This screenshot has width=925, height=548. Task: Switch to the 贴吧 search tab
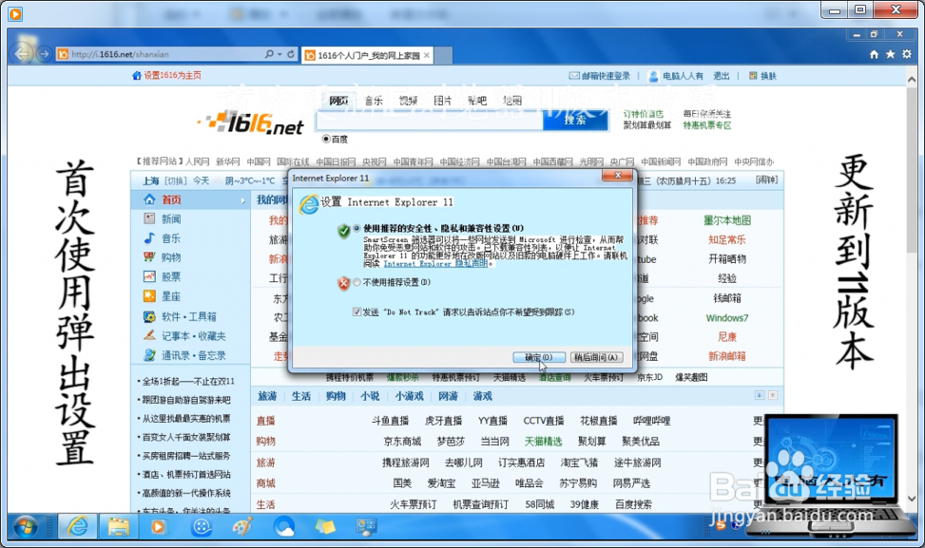coord(476,101)
